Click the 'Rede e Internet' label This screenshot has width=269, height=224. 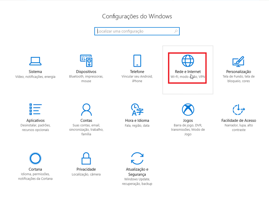188,72
